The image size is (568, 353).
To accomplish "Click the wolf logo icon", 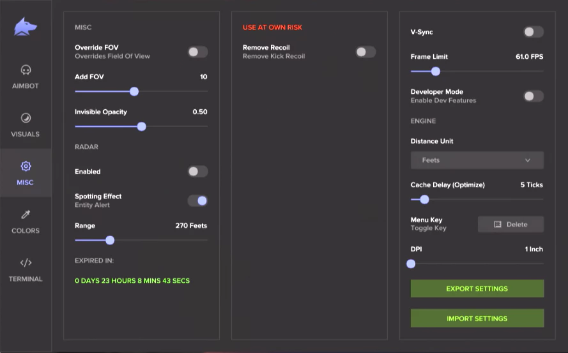I will point(26,27).
